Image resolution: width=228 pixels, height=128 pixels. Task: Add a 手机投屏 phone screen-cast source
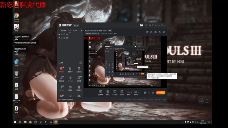coord(115,93)
